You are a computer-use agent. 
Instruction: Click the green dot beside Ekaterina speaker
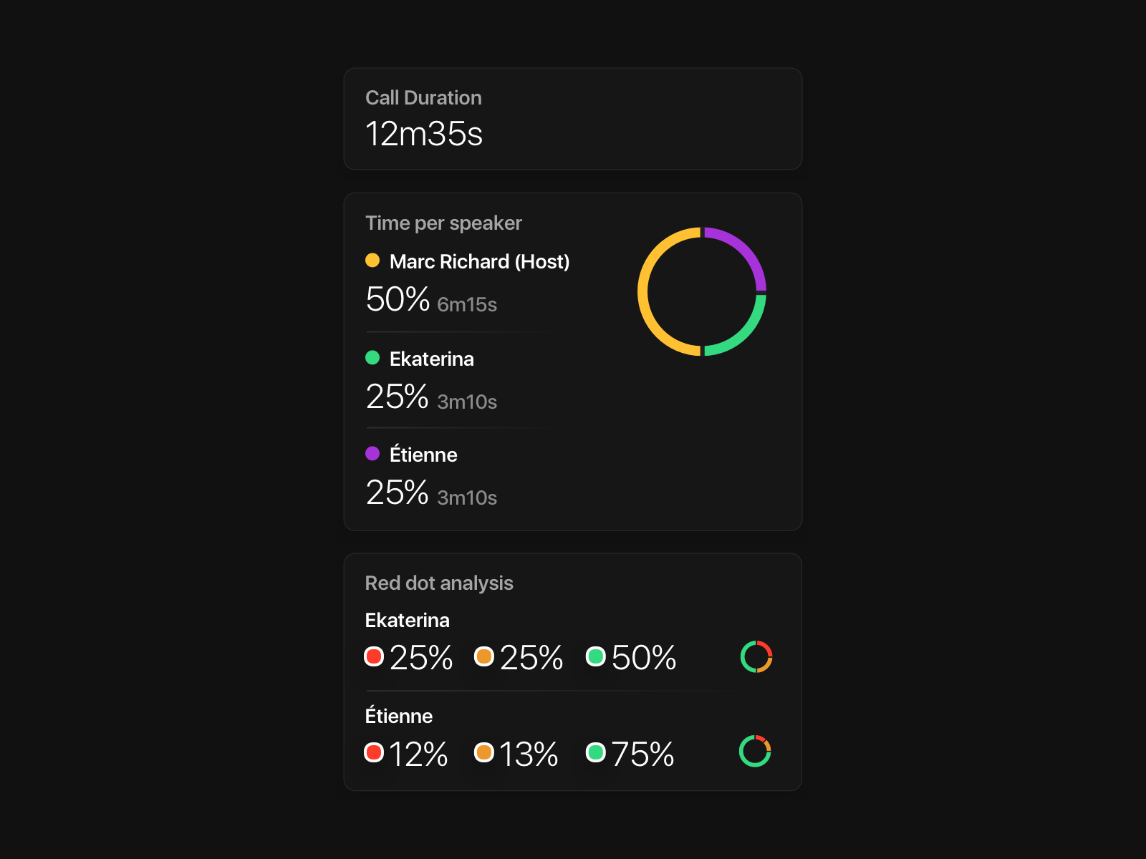click(372, 358)
